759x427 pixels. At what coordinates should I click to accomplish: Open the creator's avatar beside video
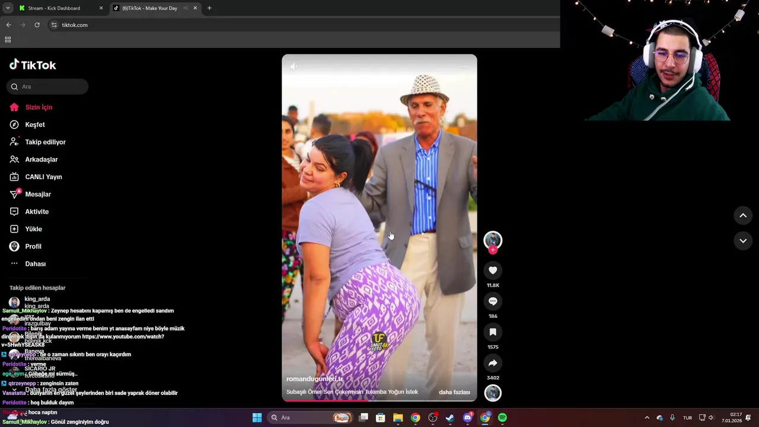pyautogui.click(x=493, y=240)
